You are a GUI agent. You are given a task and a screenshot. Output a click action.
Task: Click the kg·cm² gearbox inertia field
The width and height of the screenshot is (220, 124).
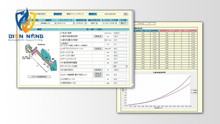click(x=120, y=49)
